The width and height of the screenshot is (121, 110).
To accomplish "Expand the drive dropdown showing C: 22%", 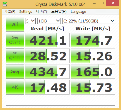I will click(x=89, y=21).
